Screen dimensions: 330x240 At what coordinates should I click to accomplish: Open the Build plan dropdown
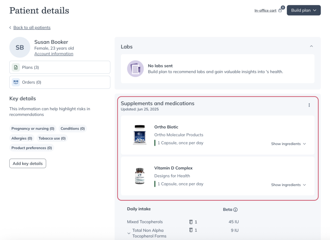(x=304, y=10)
